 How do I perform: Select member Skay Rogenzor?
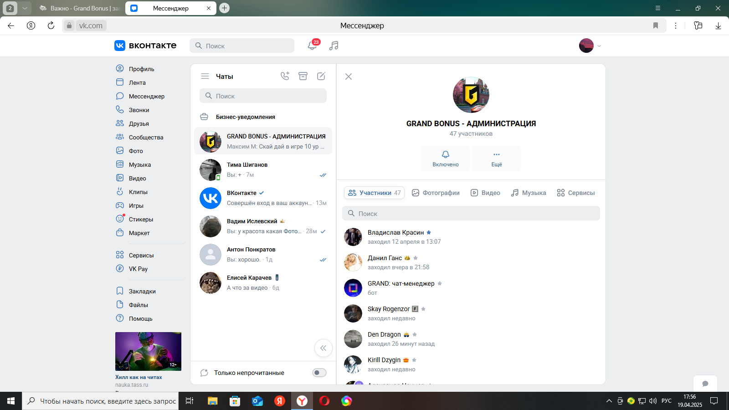471,313
